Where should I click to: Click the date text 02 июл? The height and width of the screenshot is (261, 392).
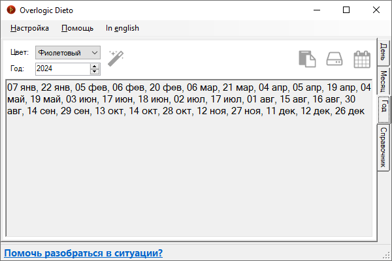pos(189,99)
